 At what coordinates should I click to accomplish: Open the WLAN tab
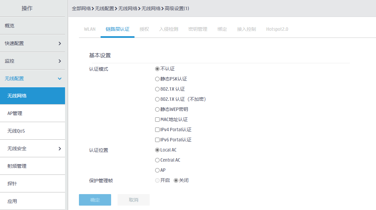(90, 29)
